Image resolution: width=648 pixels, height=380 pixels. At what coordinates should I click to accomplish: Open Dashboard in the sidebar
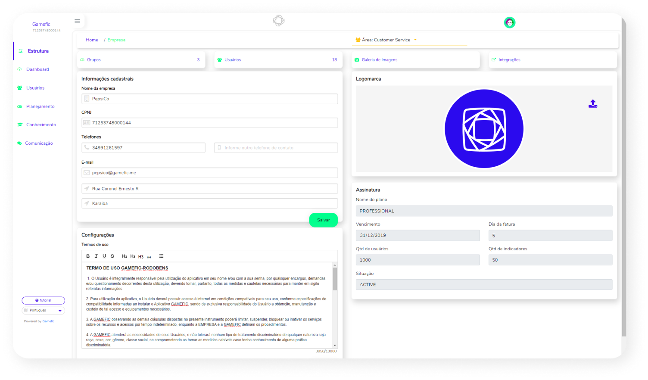pyautogui.click(x=37, y=69)
